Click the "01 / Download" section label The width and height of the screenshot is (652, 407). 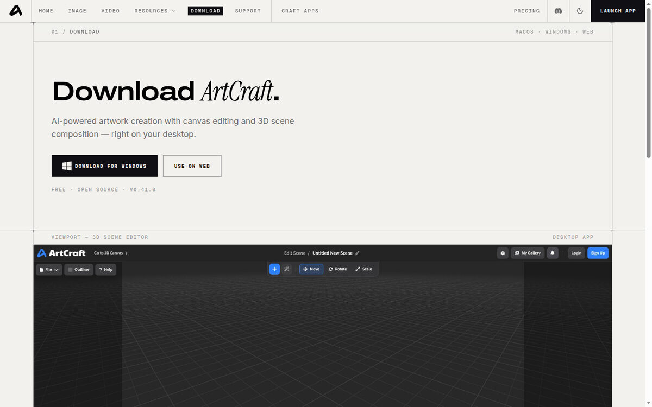(x=75, y=31)
